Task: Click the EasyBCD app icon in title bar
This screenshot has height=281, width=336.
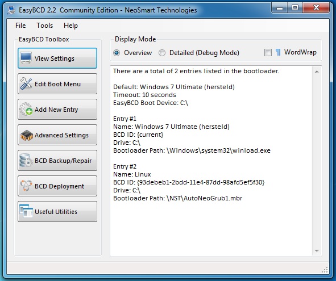Action: click(11, 10)
